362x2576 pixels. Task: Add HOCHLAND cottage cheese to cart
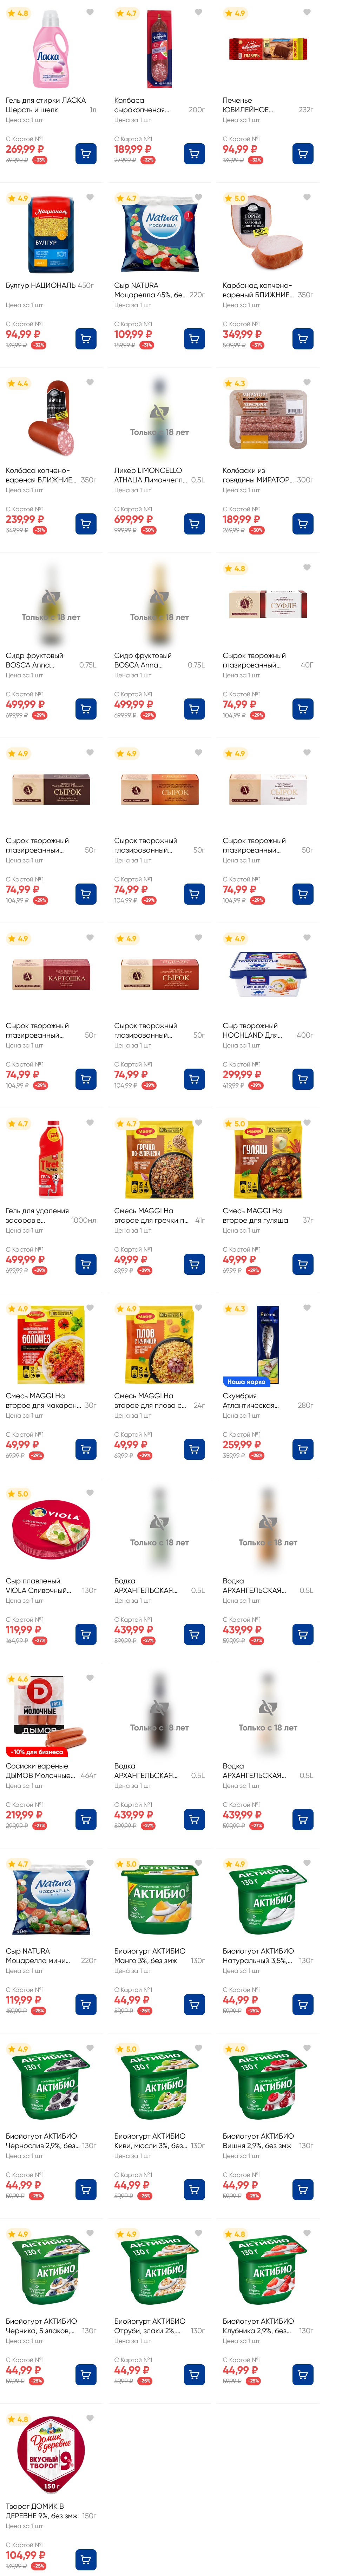302,1079
